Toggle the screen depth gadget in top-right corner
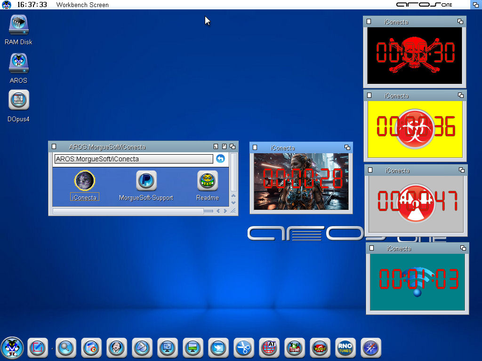 (x=475, y=5)
